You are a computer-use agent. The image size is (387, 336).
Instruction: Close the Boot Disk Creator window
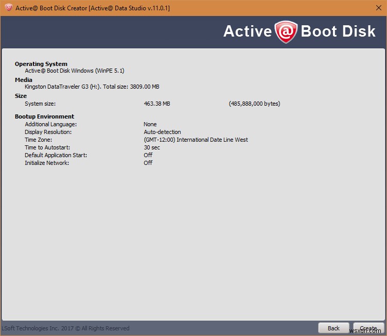point(379,8)
